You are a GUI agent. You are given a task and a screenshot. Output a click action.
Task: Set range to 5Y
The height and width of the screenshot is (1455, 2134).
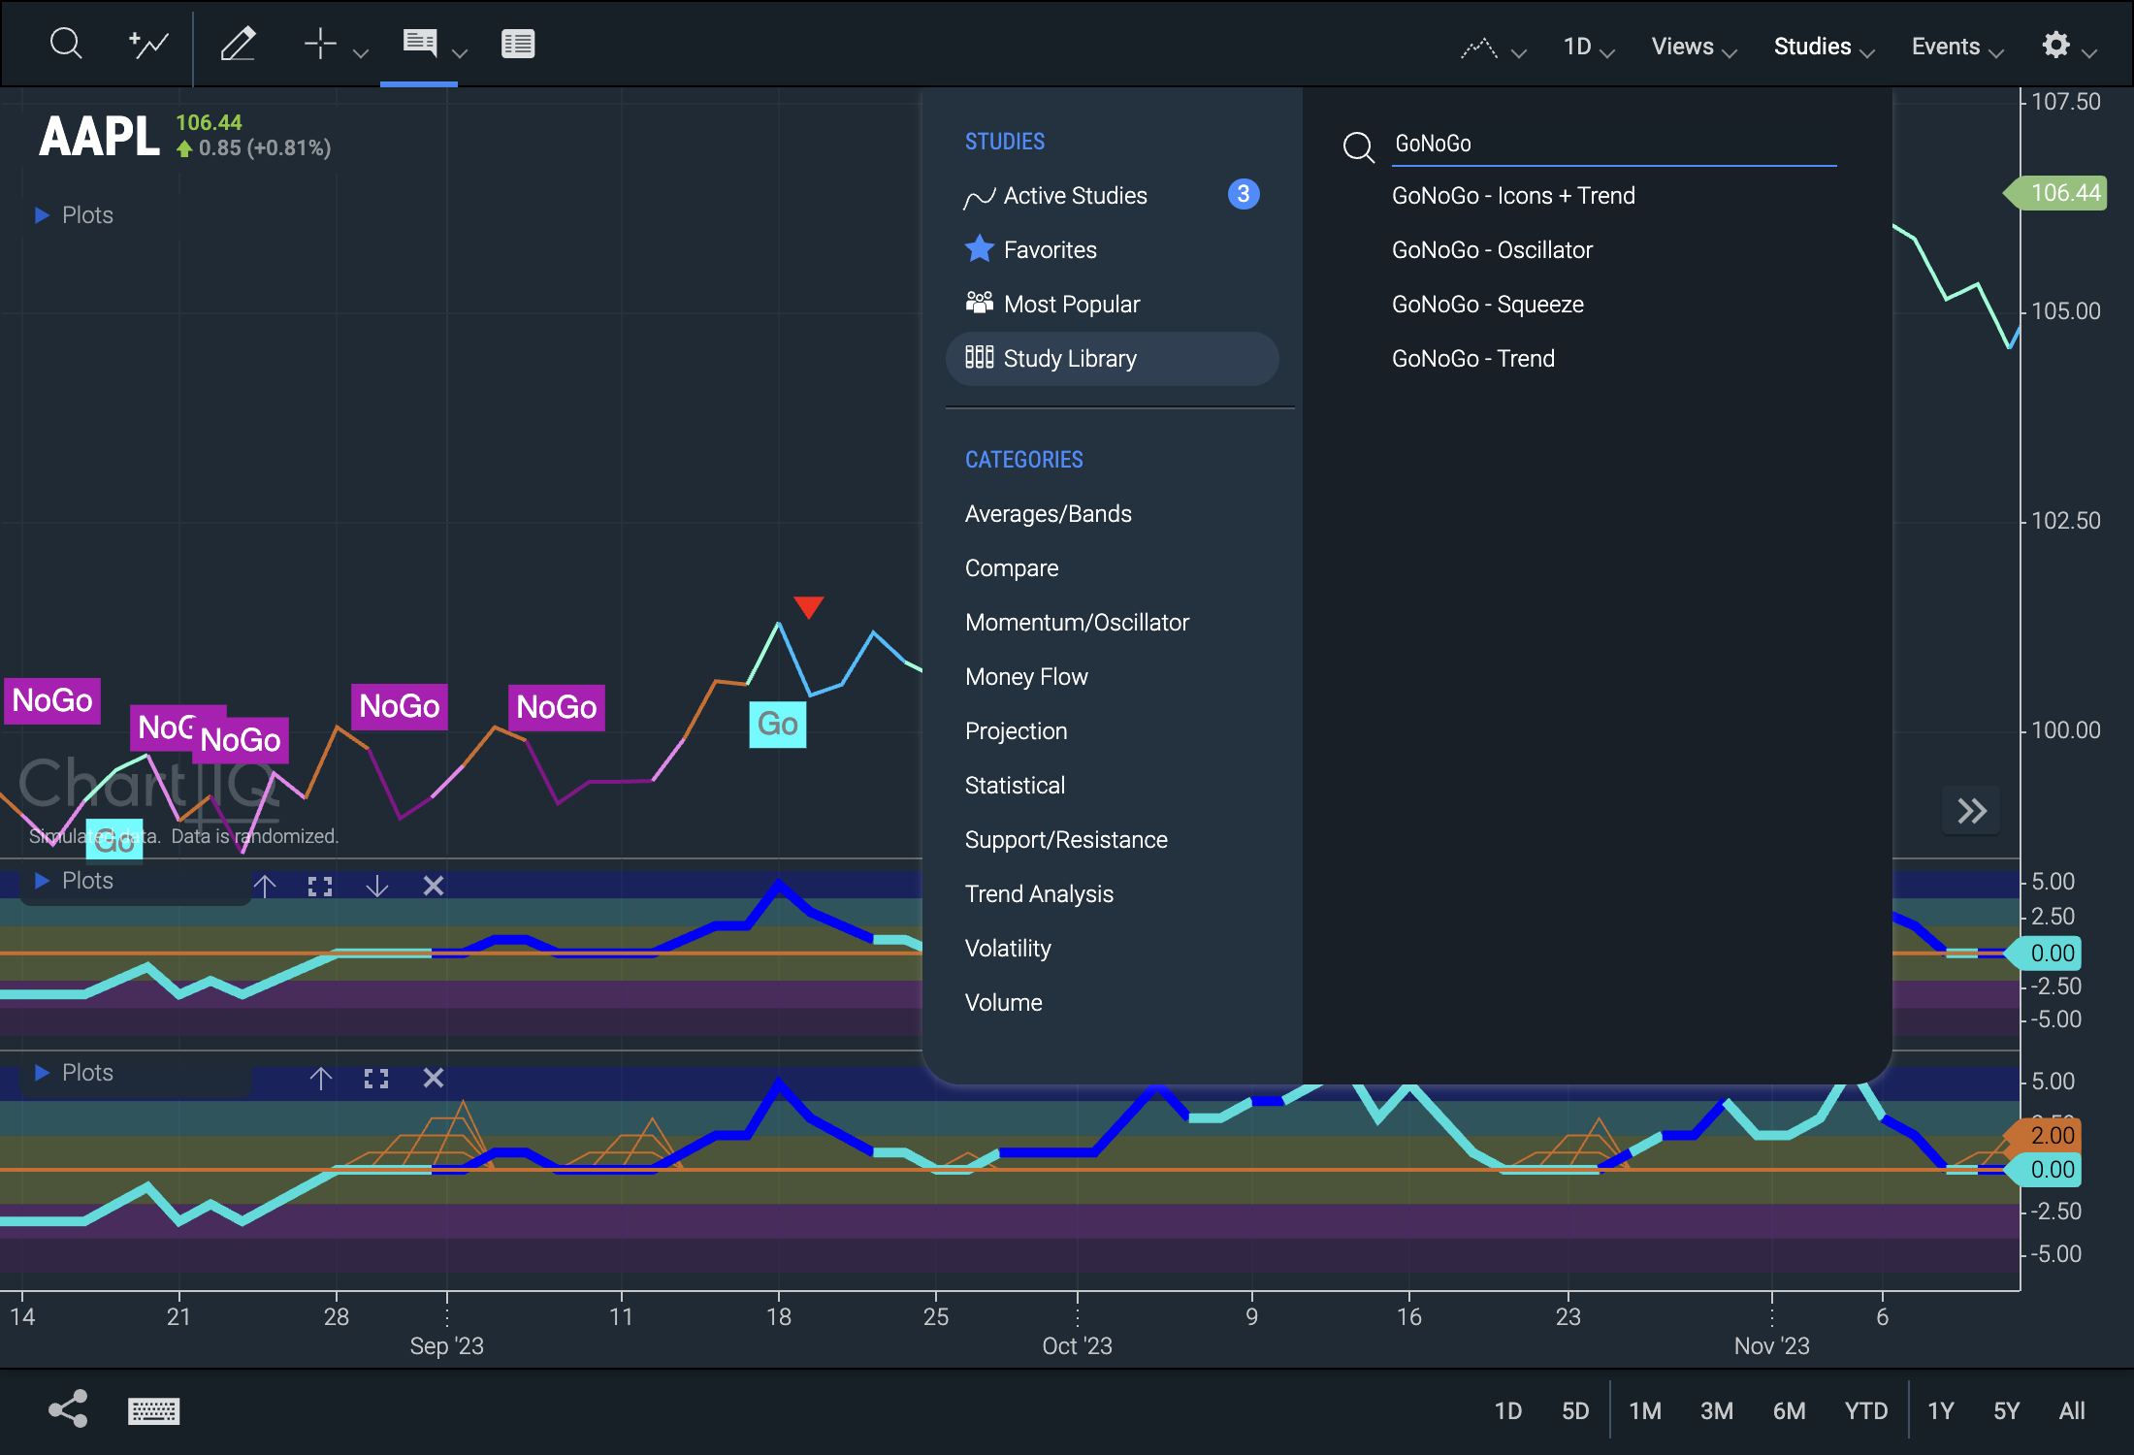click(2006, 1411)
